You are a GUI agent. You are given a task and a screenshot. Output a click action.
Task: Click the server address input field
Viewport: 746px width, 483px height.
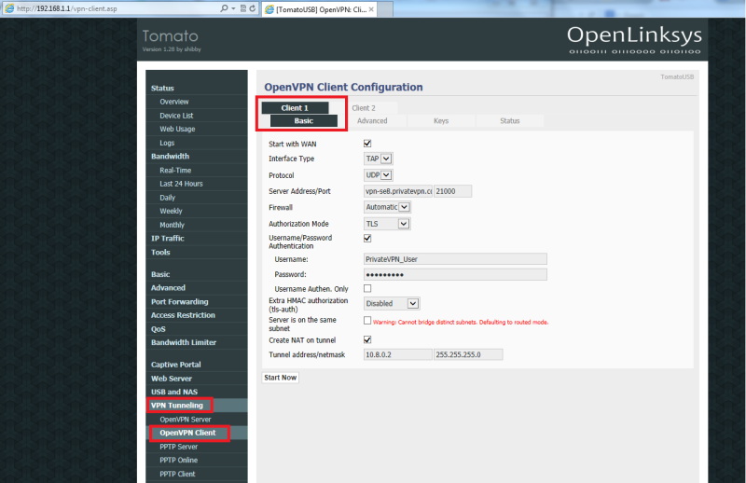click(398, 191)
